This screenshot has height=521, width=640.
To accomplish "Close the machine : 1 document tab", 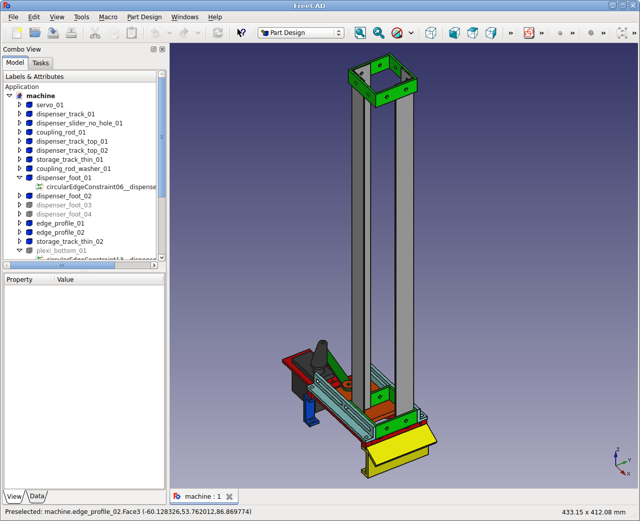I will [x=229, y=497].
